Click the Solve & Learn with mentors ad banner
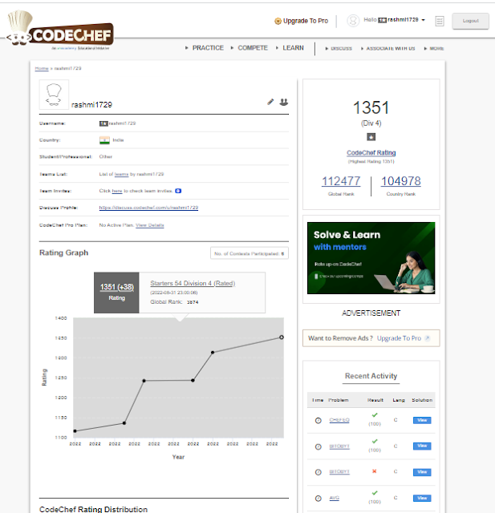This screenshot has height=513, width=495. (x=371, y=258)
